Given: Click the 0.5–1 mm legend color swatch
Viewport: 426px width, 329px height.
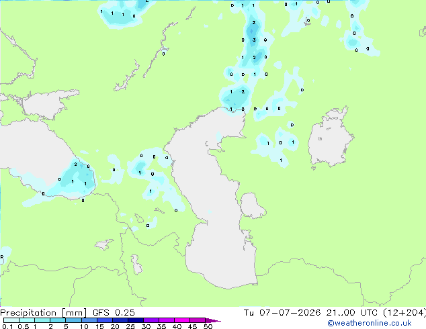Looking at the screenshot, I should pyautogui.click(x=27, y=320).
